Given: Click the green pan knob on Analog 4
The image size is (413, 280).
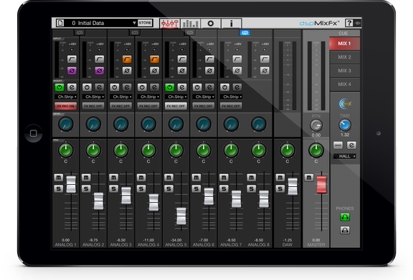Looking at the screenshot, I should tap(148, 150).
